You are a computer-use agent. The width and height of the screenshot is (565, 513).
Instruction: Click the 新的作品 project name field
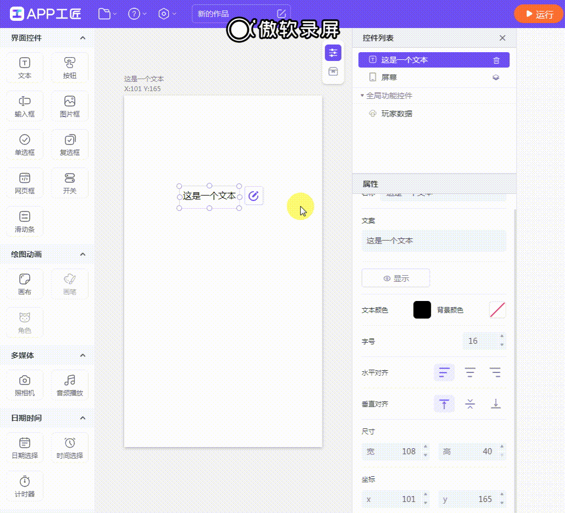point(241,14)
